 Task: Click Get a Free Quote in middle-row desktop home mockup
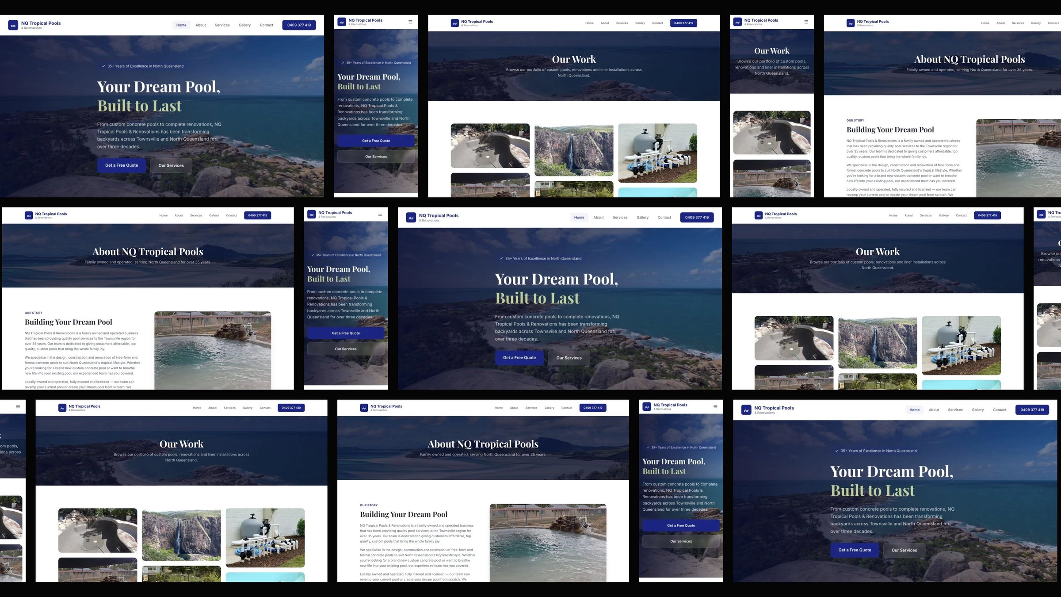pyautogui.click(x=519, y=358)
